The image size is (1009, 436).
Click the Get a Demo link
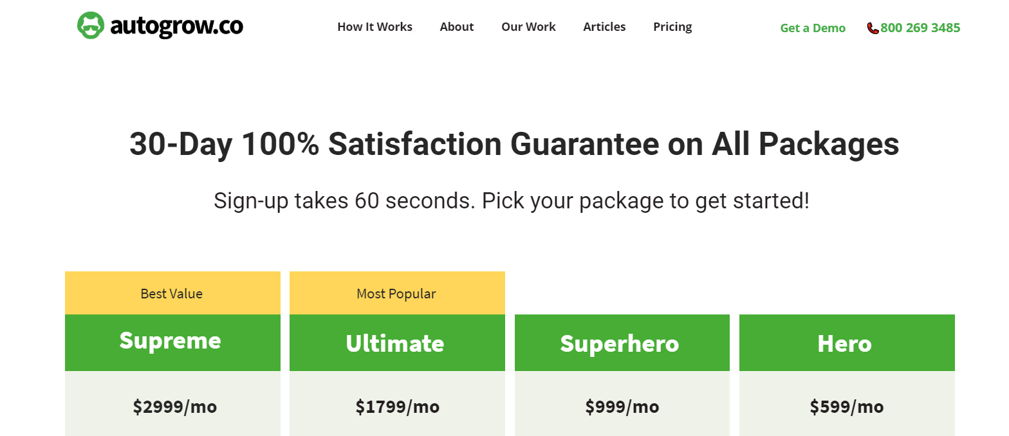(x=813, y=28)
